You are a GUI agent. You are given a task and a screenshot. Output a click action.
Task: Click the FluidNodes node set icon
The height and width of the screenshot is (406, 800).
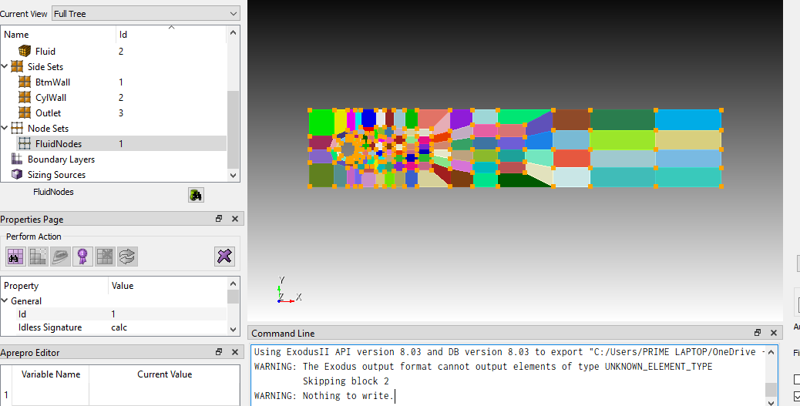[x=25, y=144]
